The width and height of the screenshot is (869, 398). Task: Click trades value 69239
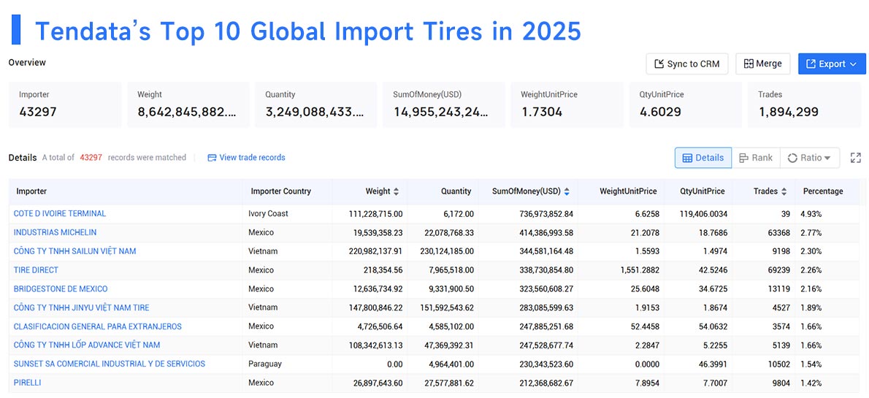(x=778, y=270)
